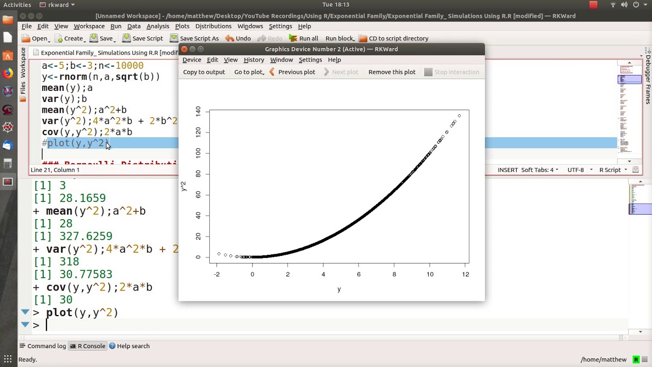This screenshot has width=652, height=367.
Task: Click the Show Applications grid icon
Action: pyautogui.click(x=8, y=359)
